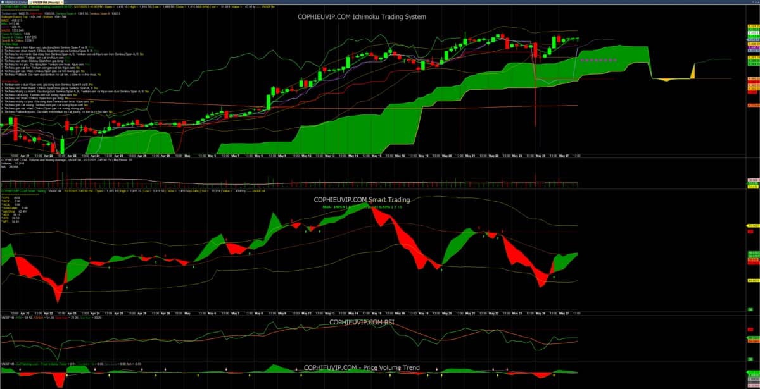Select the VN30F1M (Hourly) chart tab

point(47,2)
